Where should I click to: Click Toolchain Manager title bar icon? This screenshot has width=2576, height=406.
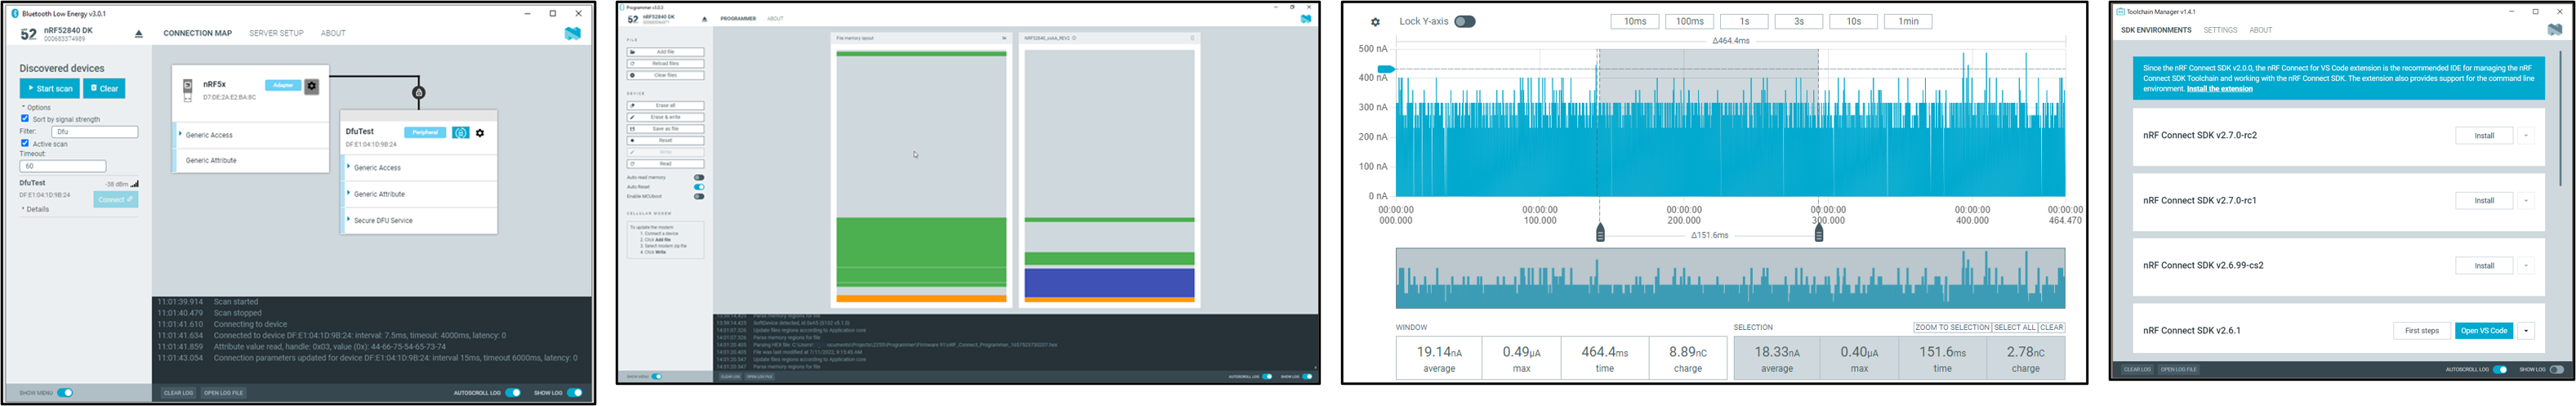click(2120, 12)
